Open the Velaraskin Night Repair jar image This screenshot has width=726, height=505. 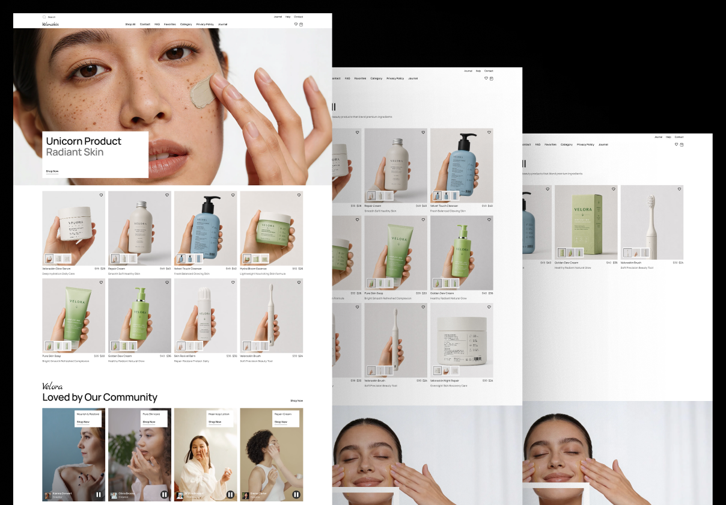(462, 340)
